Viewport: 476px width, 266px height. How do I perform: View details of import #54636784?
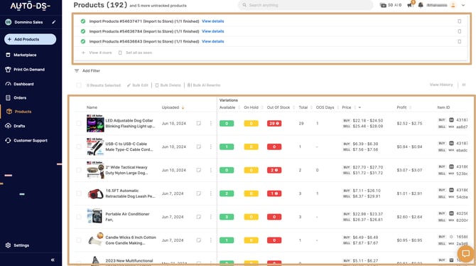(213, 31)
